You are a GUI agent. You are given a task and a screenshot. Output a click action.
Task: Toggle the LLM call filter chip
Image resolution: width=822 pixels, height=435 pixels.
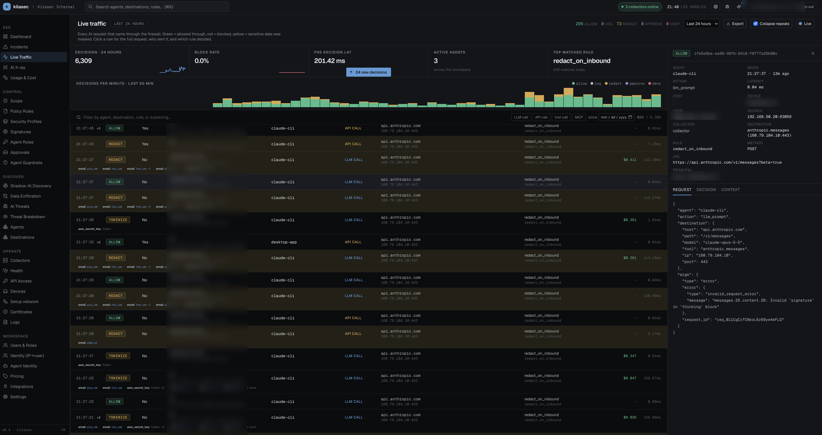[x=521, y=117]
